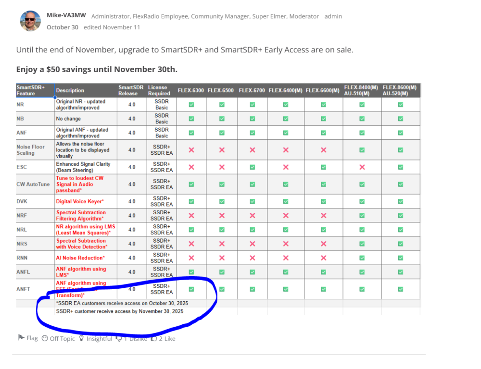Click the 'Until the end of November' sentence

coord(185,49)
